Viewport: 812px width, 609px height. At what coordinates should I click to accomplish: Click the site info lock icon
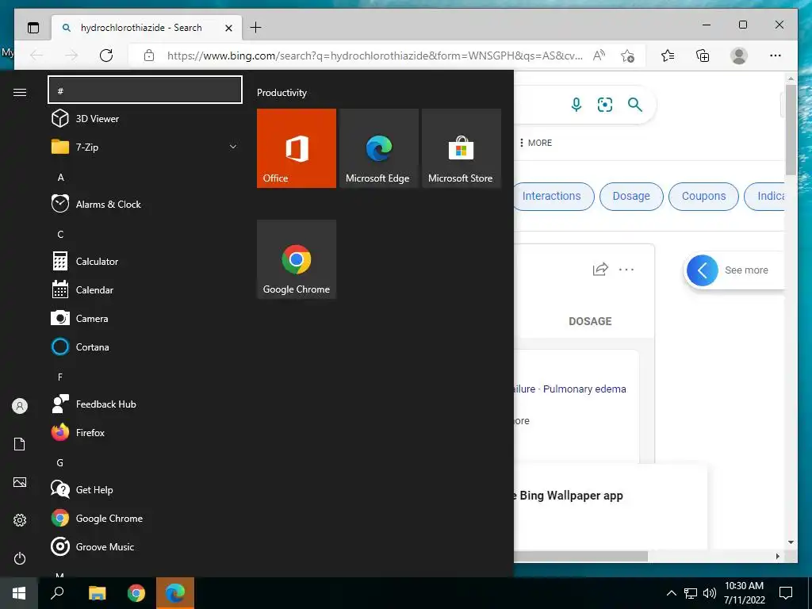coord(149,56)
